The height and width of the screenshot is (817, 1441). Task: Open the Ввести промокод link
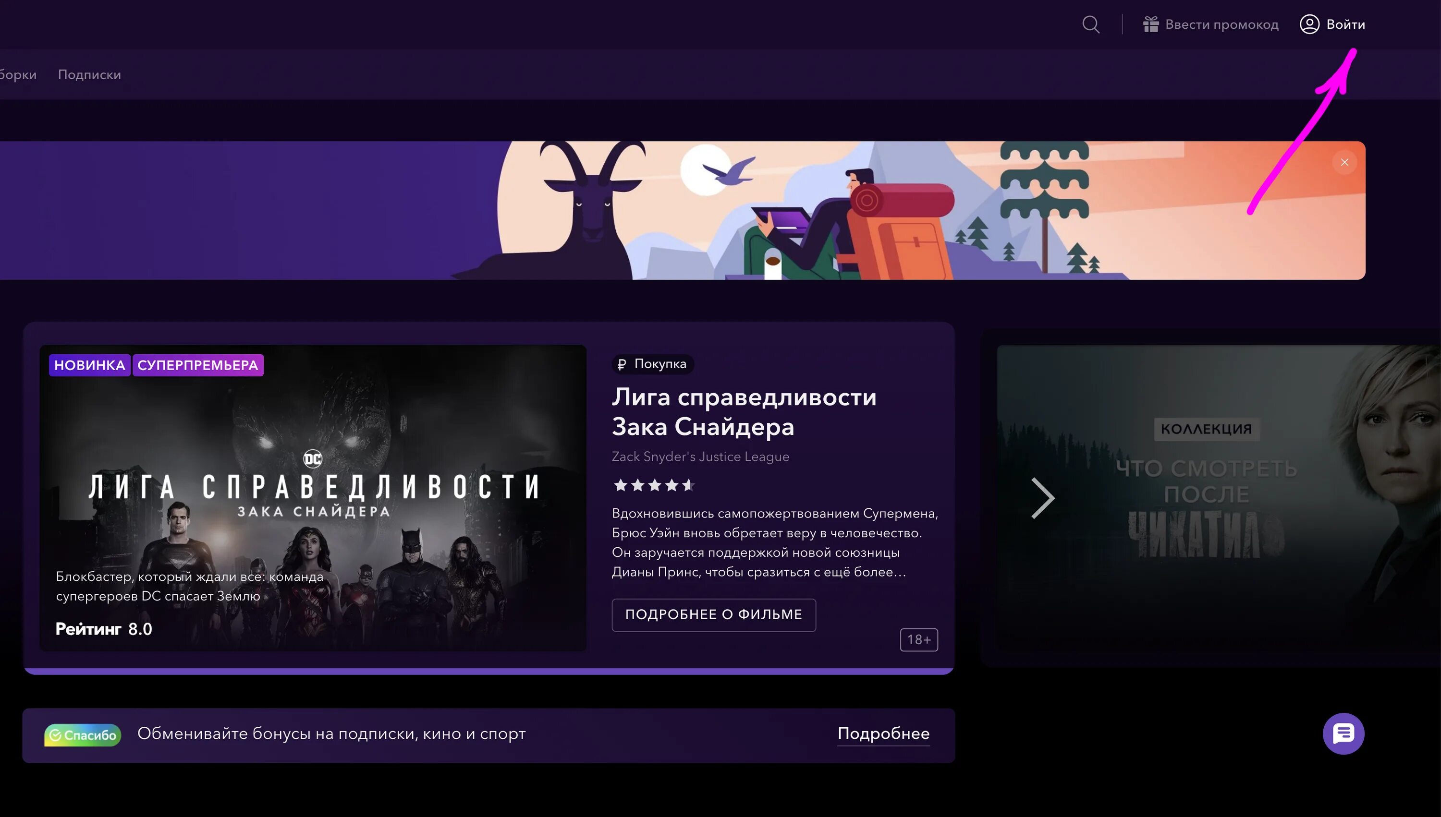(1221, 24)
